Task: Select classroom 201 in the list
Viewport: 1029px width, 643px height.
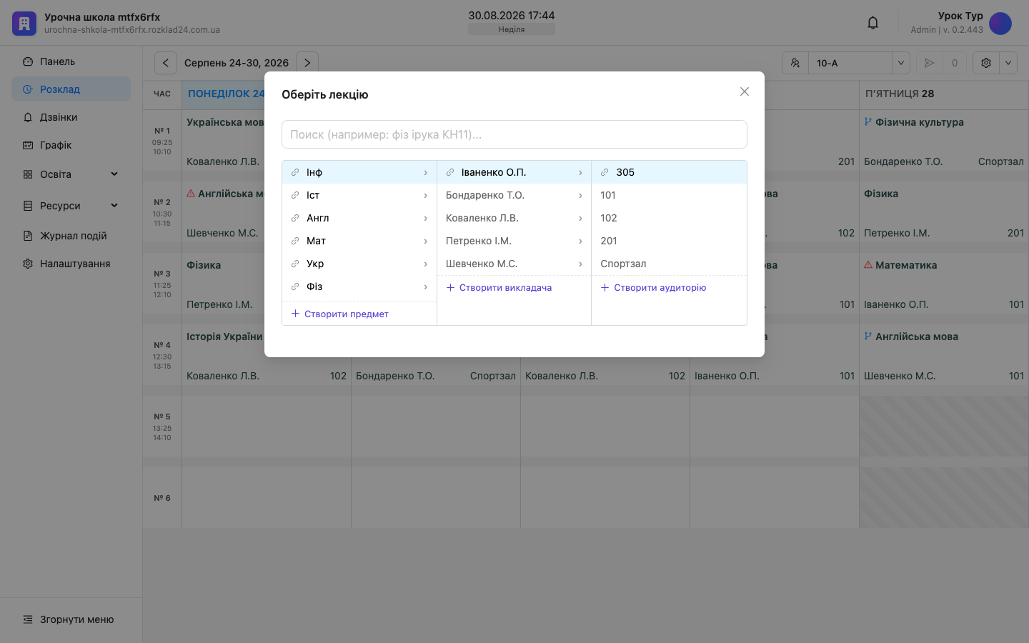Action: 669,241
